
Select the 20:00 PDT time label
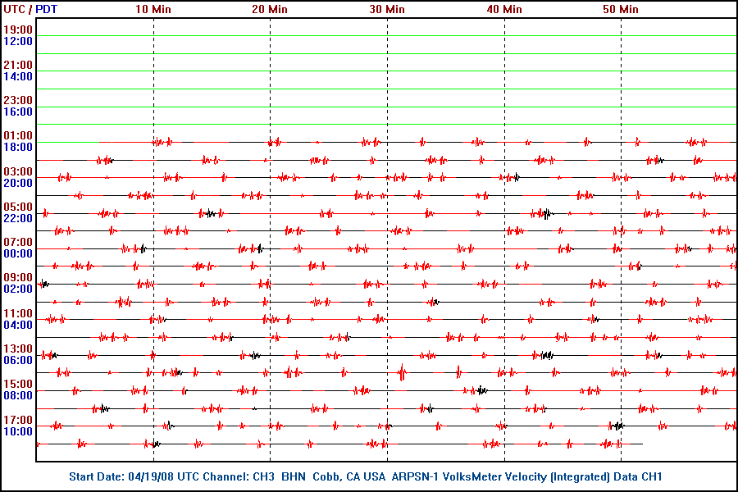coord(18,183)
